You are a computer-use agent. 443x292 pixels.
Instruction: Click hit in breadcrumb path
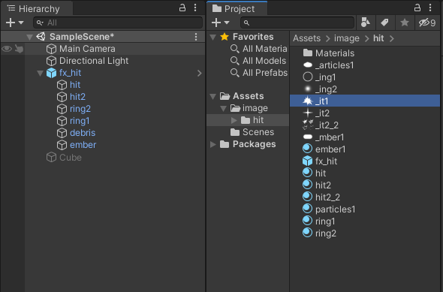click(x=378, y=38)
